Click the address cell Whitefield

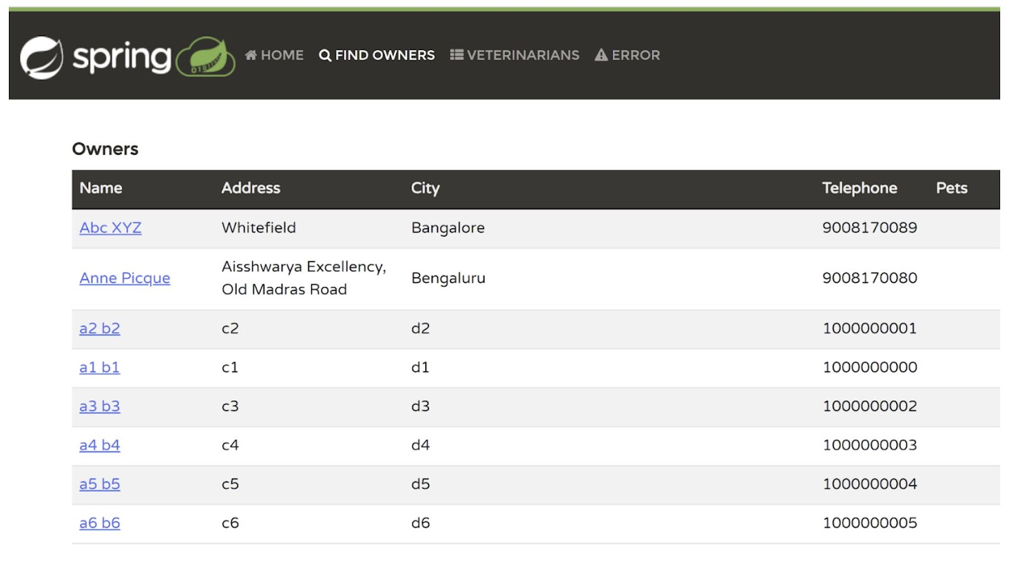tap(259, 228)
